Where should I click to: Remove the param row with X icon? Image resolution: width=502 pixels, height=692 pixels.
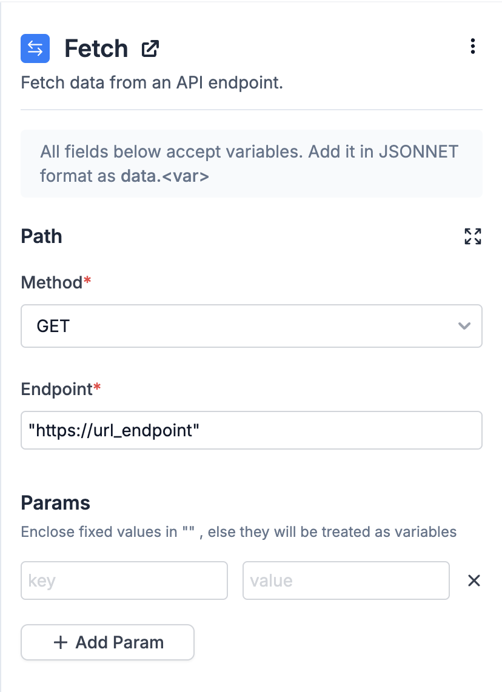474,581
